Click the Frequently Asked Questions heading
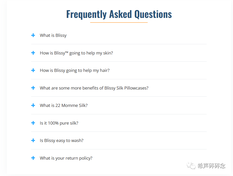Viewport: 233px width, 176px height. (119, 14)
